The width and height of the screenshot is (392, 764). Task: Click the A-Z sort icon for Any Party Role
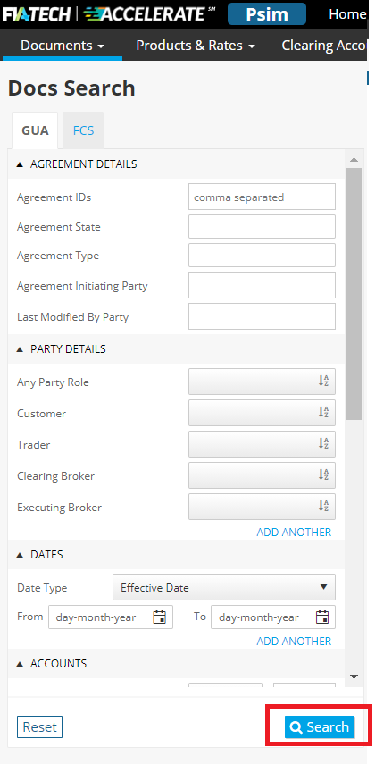click(324, 382)
